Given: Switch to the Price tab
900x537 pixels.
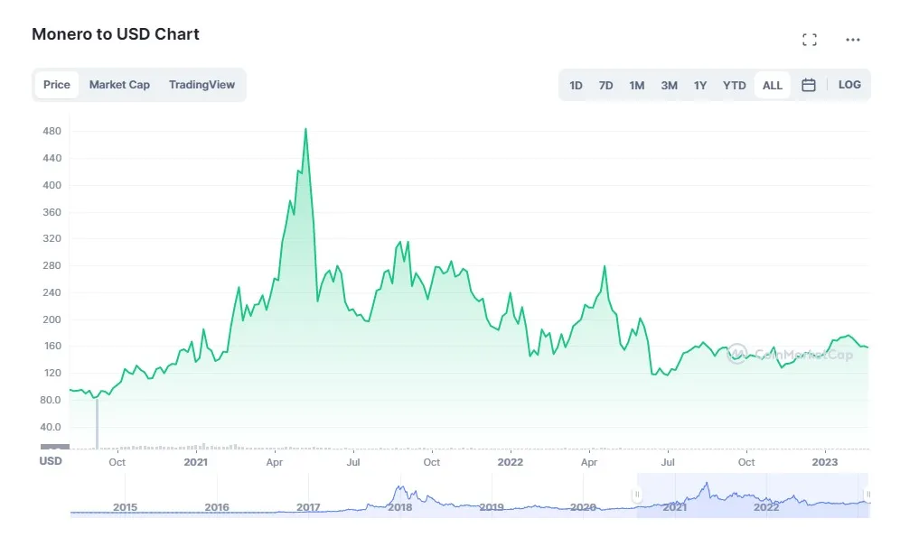Looking at the screenshot, I should coord(56,84).
